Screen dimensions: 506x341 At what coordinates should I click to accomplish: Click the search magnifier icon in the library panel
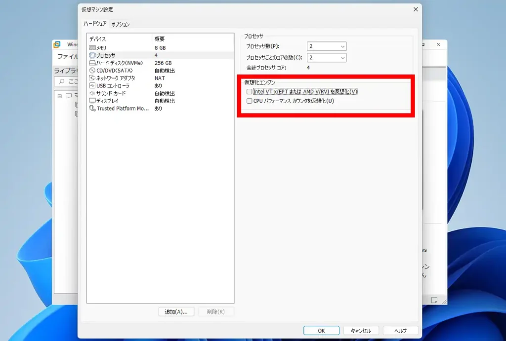coord(62,81)
